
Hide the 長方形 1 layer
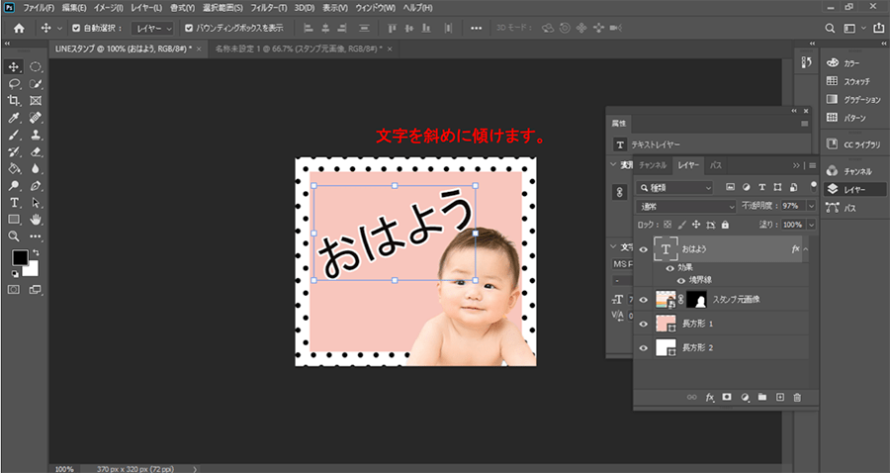point(644,324)
